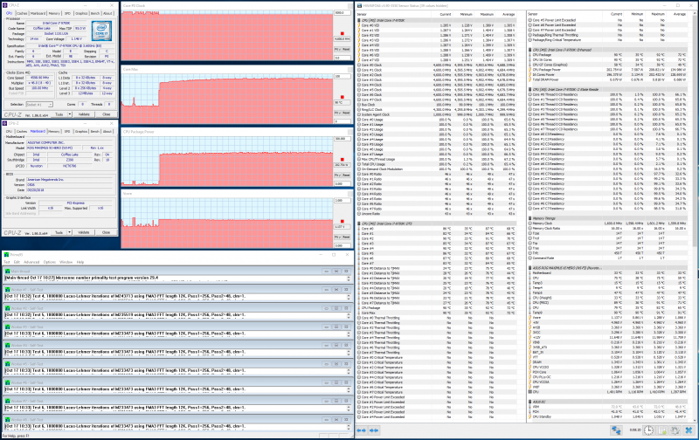Click Close button in the upper CPU-Z window
Image resolution: width=699 pixels, height=440 pixels.
pyautogui.click(x=106, y=114)
